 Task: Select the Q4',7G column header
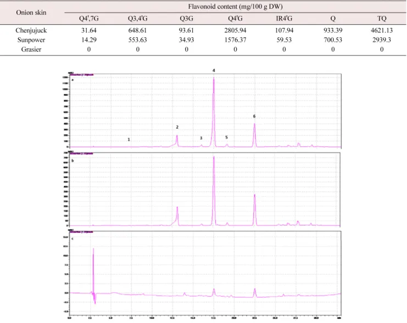click(89, 19)
